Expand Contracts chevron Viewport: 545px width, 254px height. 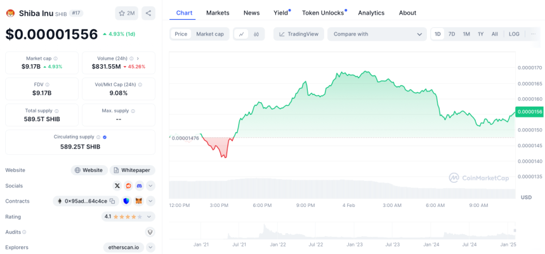(x=150, y=201)
